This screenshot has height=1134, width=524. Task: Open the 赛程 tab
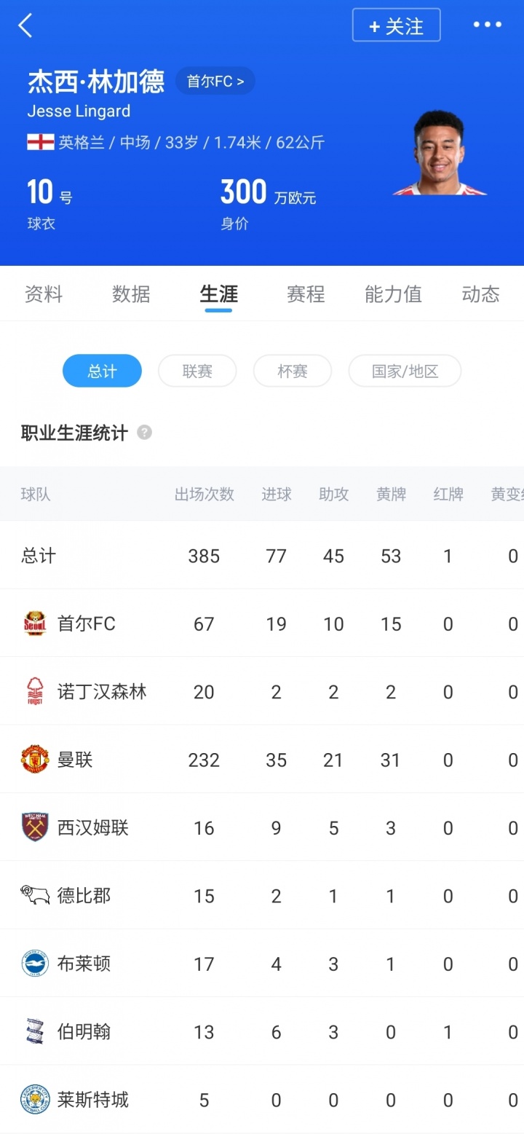click(306, 294)
